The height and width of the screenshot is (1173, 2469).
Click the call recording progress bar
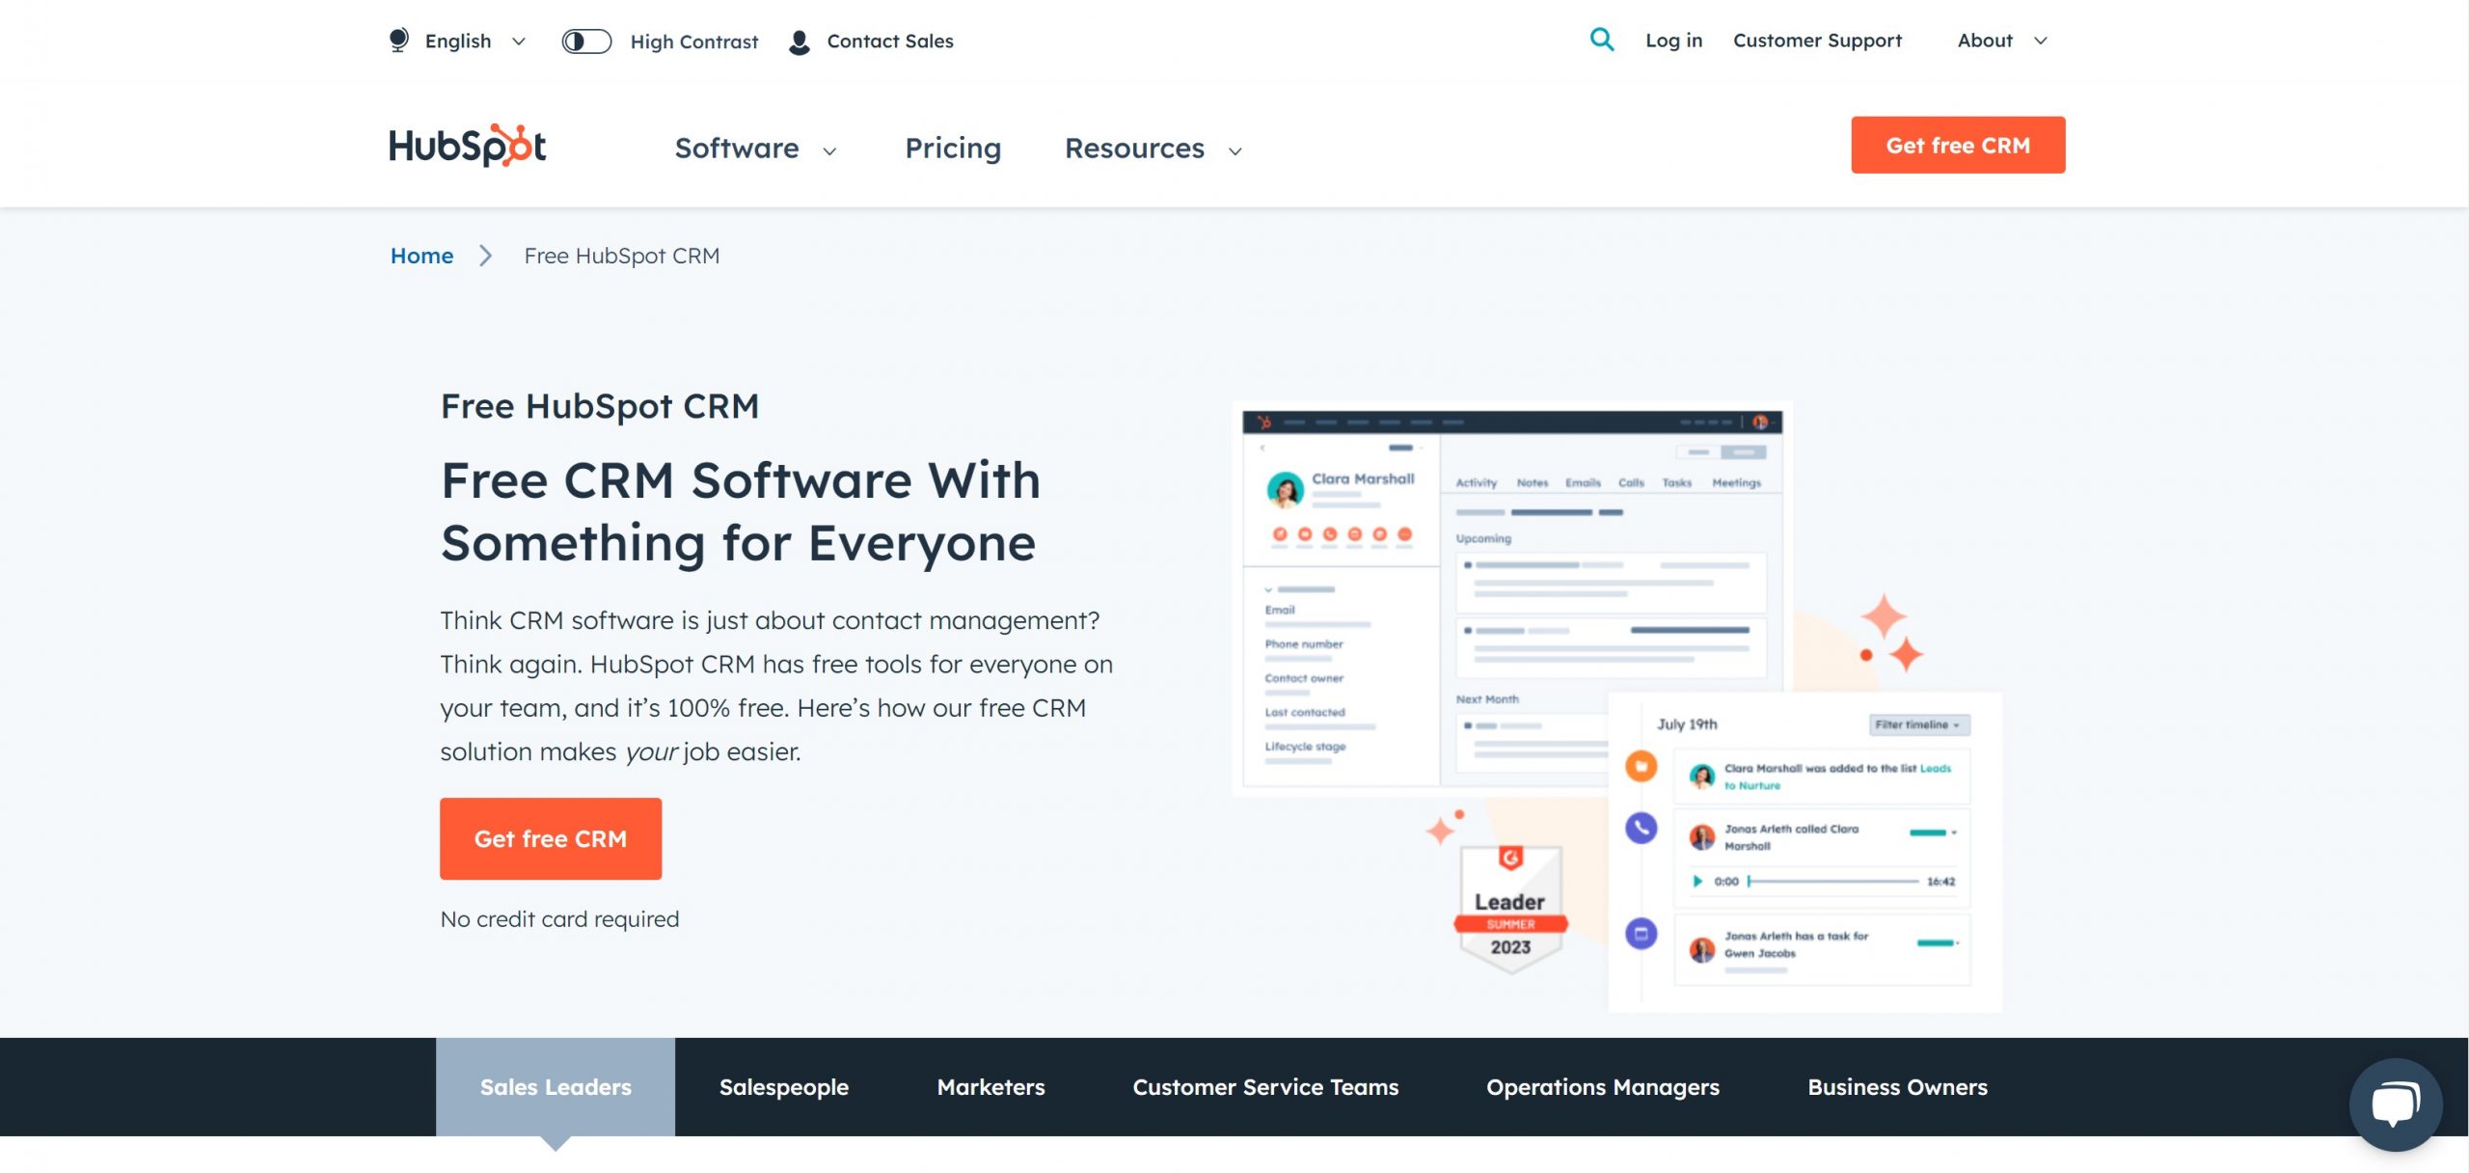1832,882
